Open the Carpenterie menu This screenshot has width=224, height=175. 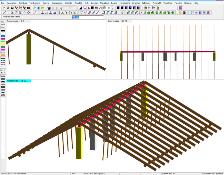57,3
